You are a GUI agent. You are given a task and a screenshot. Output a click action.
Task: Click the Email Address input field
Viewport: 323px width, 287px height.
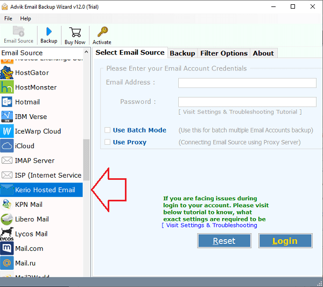click(247, 83)
